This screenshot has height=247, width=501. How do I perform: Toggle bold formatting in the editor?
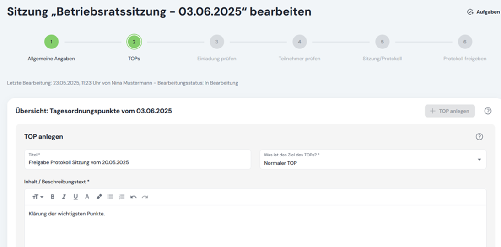point(53,197)
